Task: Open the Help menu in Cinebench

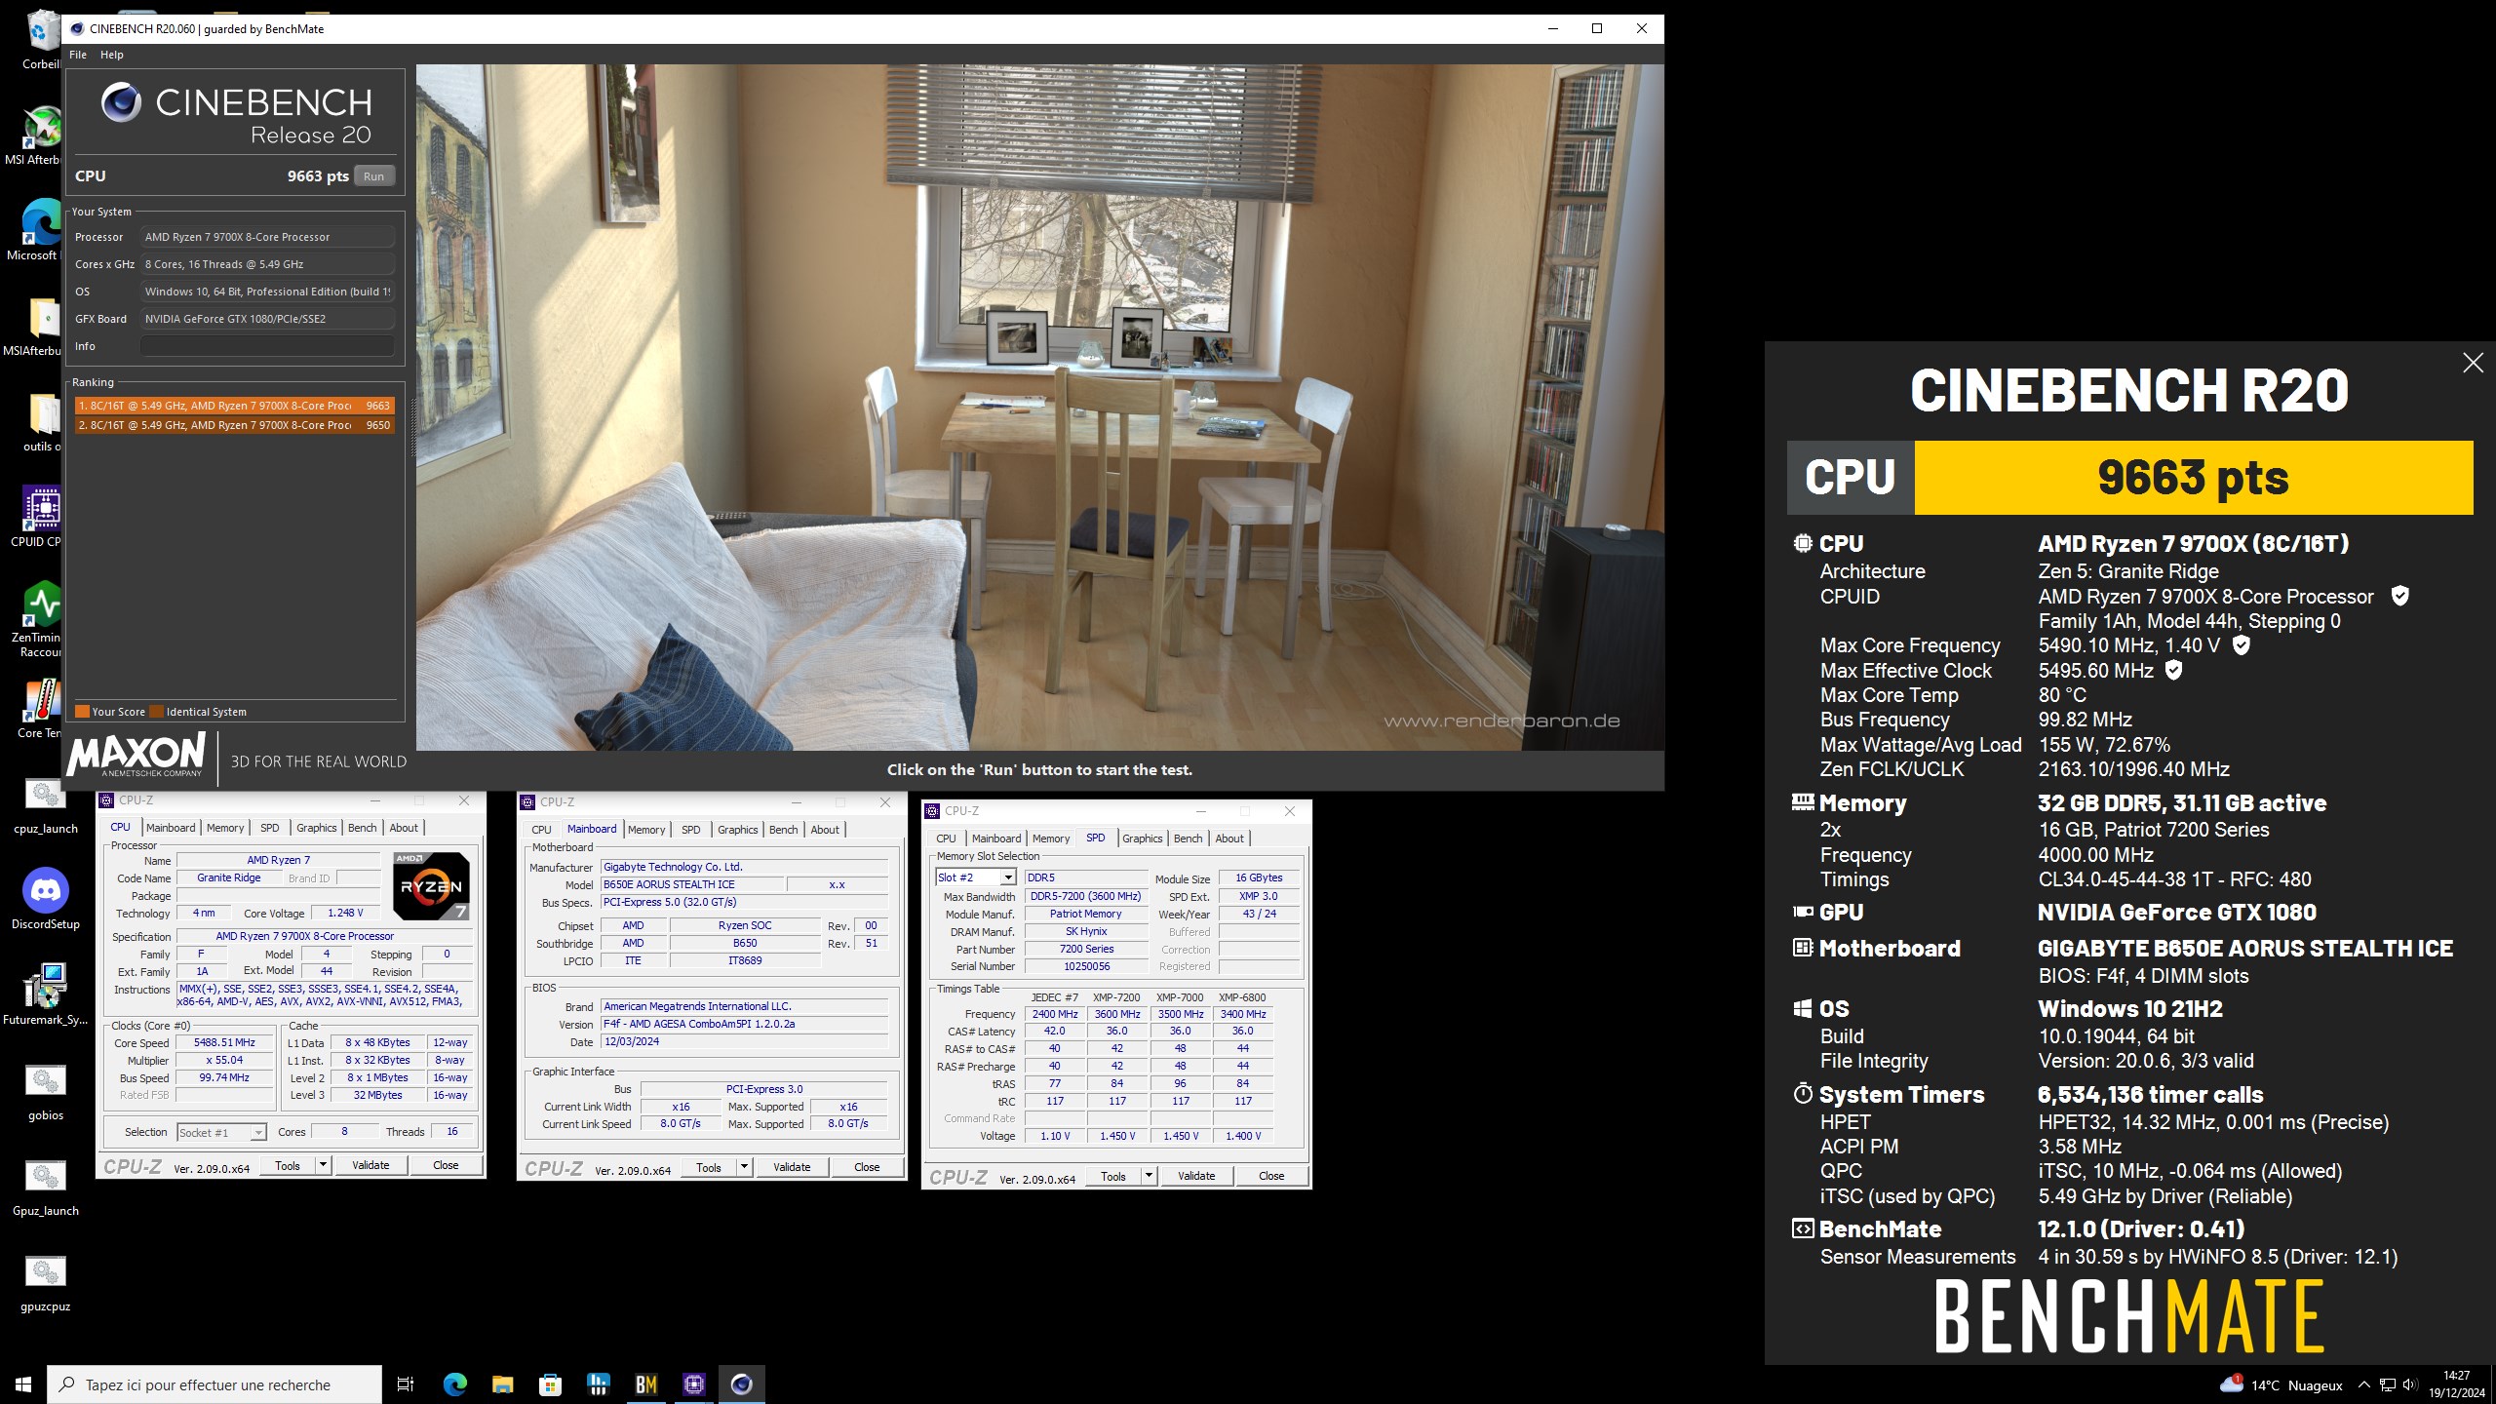Action: [x=112, y=55]
